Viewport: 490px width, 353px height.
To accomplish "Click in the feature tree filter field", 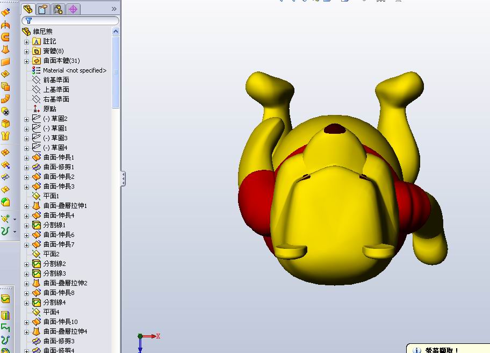I will 70,20.
